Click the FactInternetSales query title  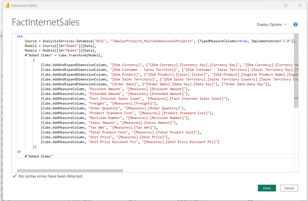coord(46,23)
